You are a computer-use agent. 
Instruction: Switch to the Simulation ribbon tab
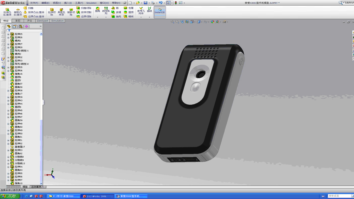(57, 21)
